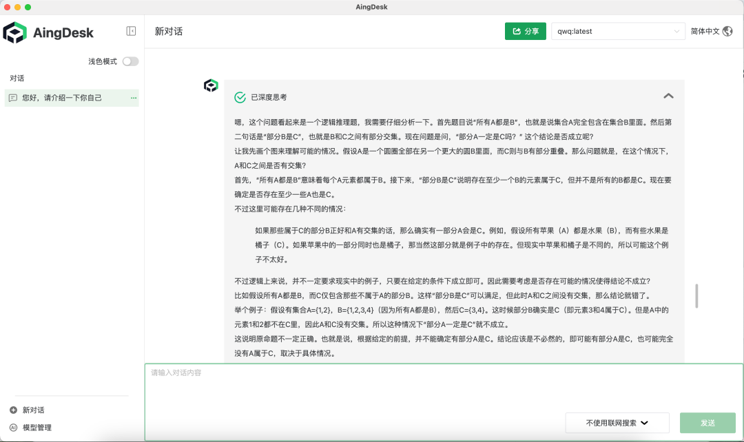Click the globe language icon
Viewport: 744px width, 442px height.
click(x=727, y=31)
